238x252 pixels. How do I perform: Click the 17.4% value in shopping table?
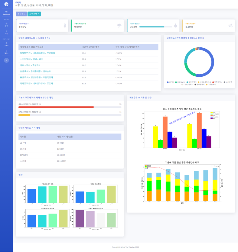pos(118,65)
